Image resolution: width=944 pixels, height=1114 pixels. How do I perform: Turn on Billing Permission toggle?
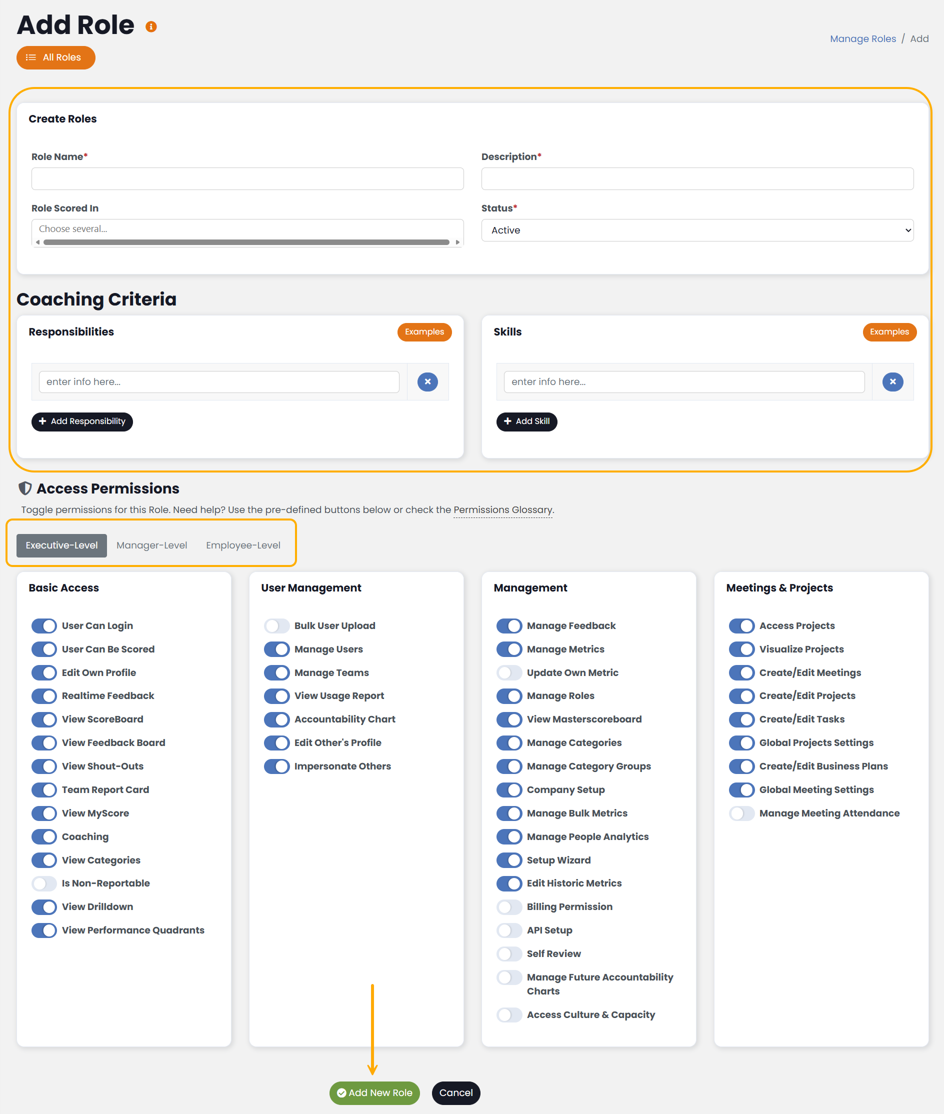509,906
